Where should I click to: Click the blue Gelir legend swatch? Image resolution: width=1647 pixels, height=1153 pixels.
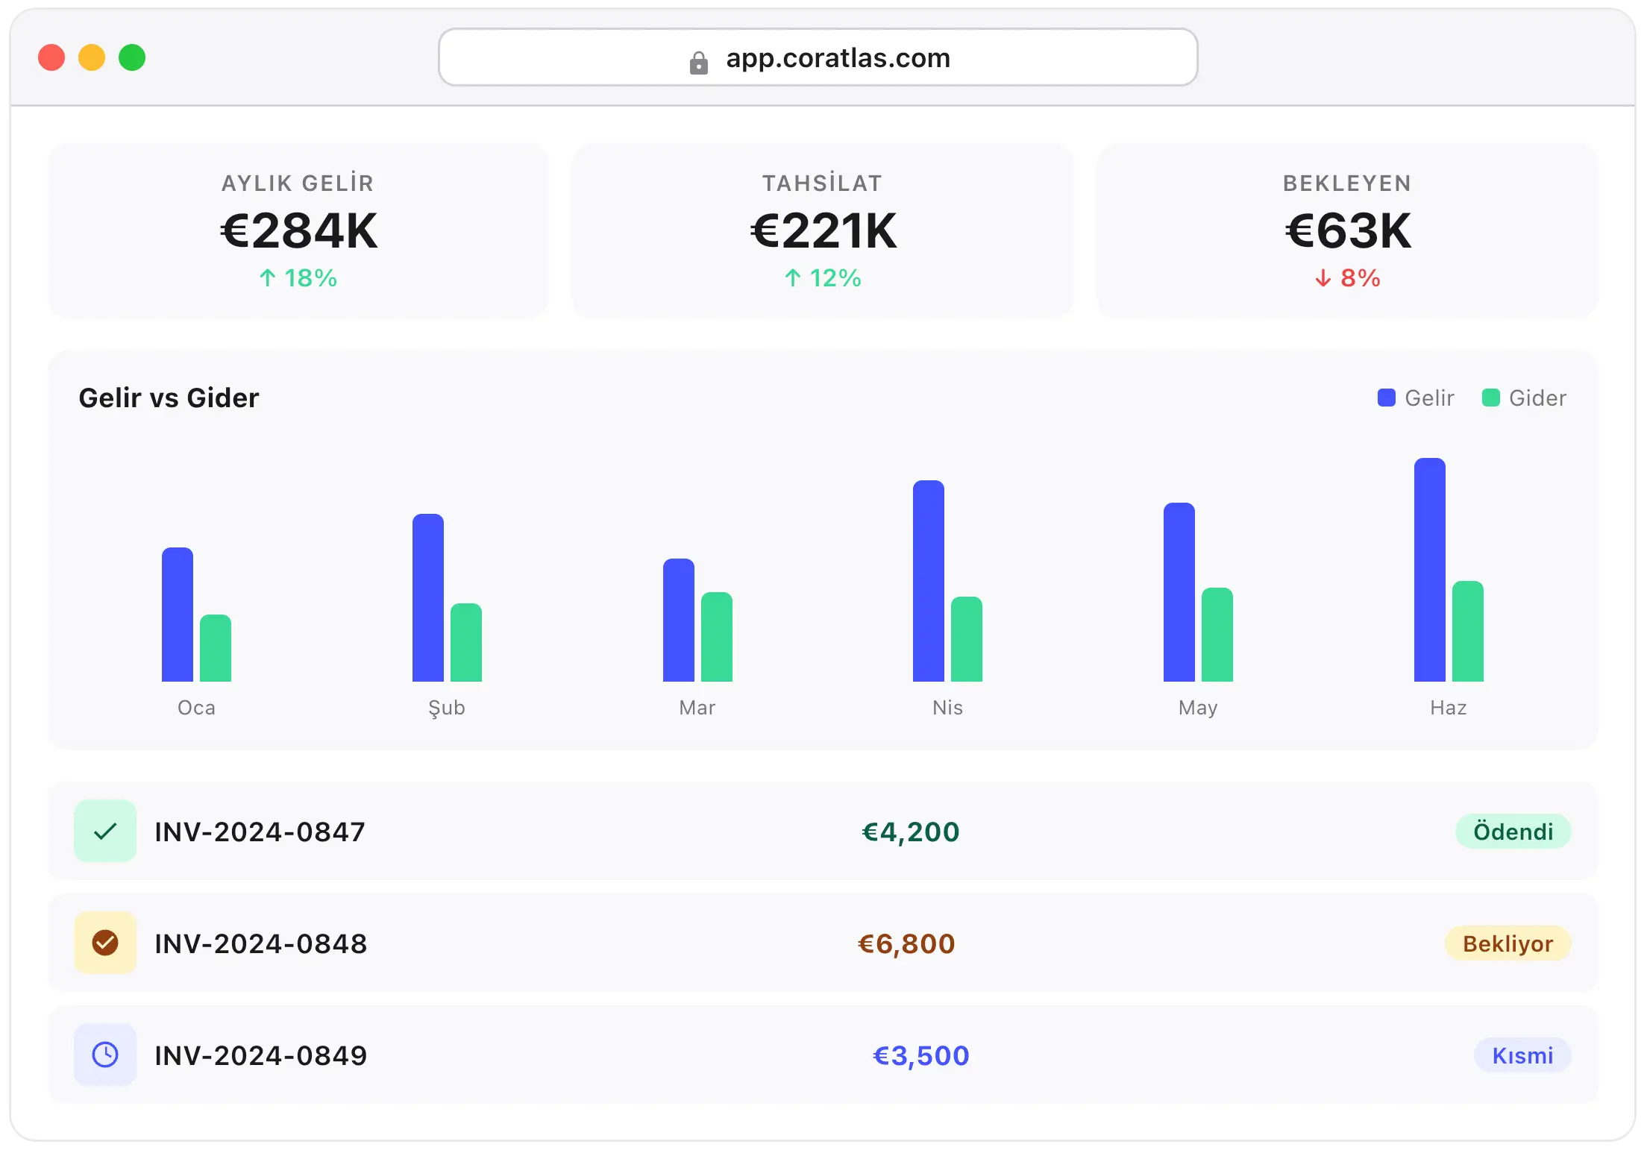point(1386,398)
